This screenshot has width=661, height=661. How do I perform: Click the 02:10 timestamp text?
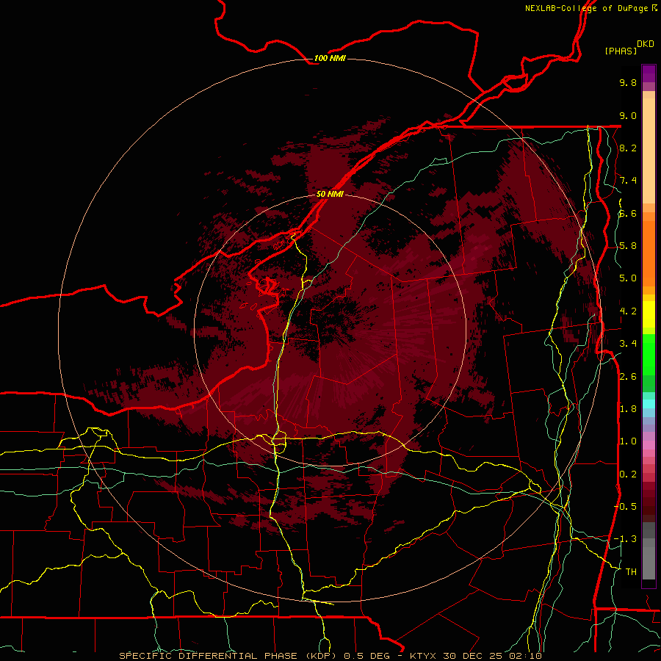click(x=526, y=656)
